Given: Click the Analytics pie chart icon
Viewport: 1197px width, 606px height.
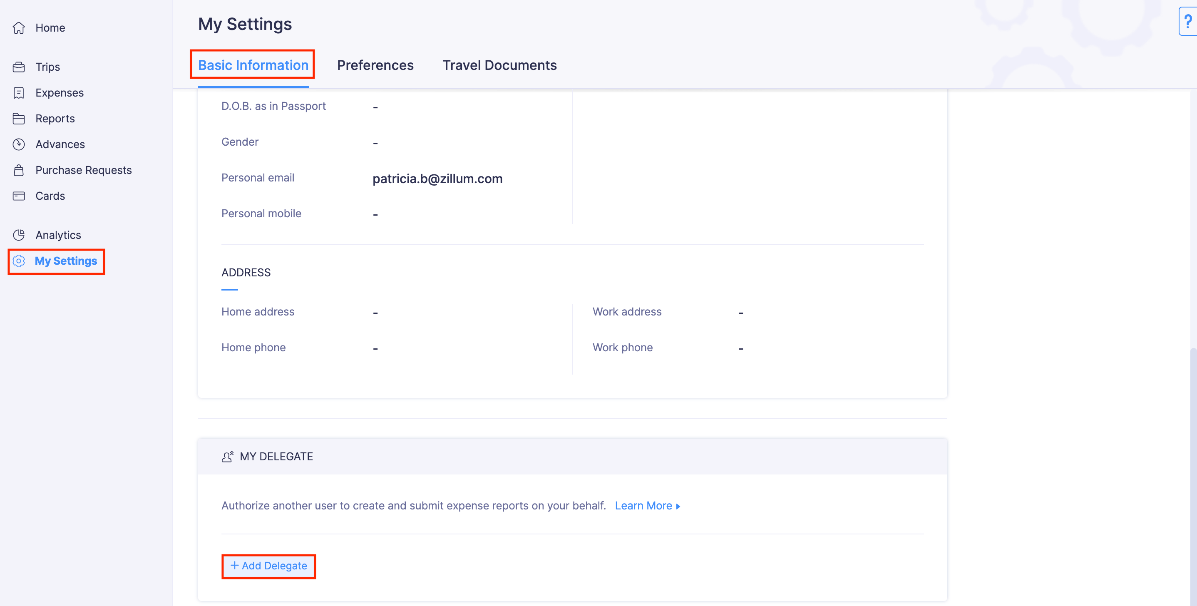Looking at the screenshot, I should pos(19,235).
